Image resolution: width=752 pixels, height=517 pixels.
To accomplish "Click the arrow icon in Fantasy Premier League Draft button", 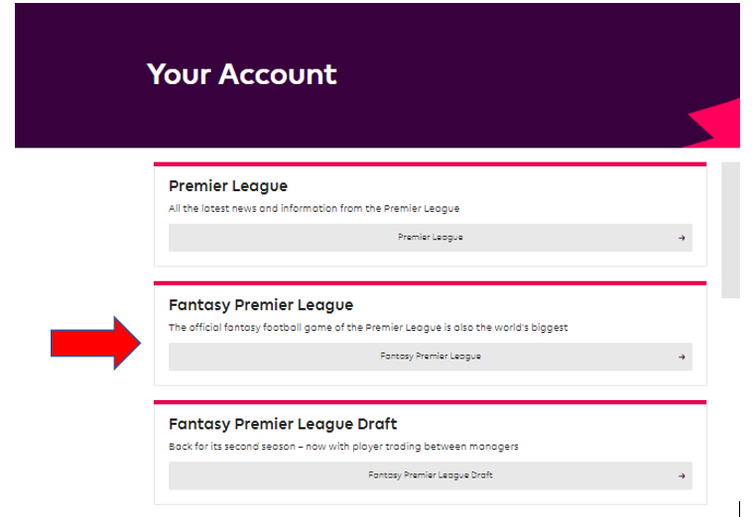I will pyautogui.click(x=682, y=475).
